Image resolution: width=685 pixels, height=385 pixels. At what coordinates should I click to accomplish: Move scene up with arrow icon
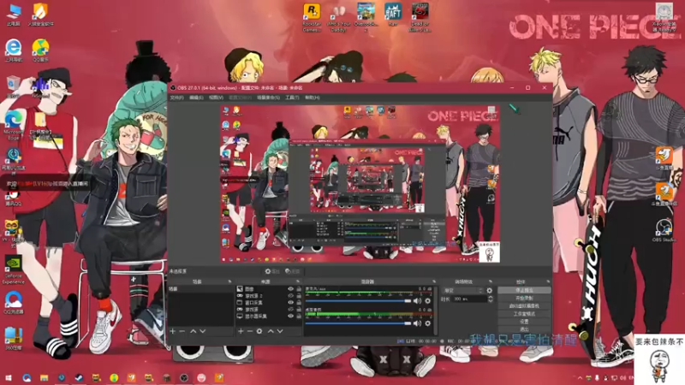click(x=194, y=331)
